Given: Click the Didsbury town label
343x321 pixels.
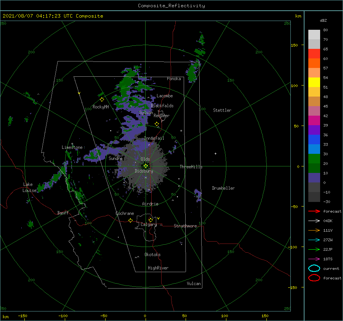Looking at the screenshot, I should [x=144, y=171].
